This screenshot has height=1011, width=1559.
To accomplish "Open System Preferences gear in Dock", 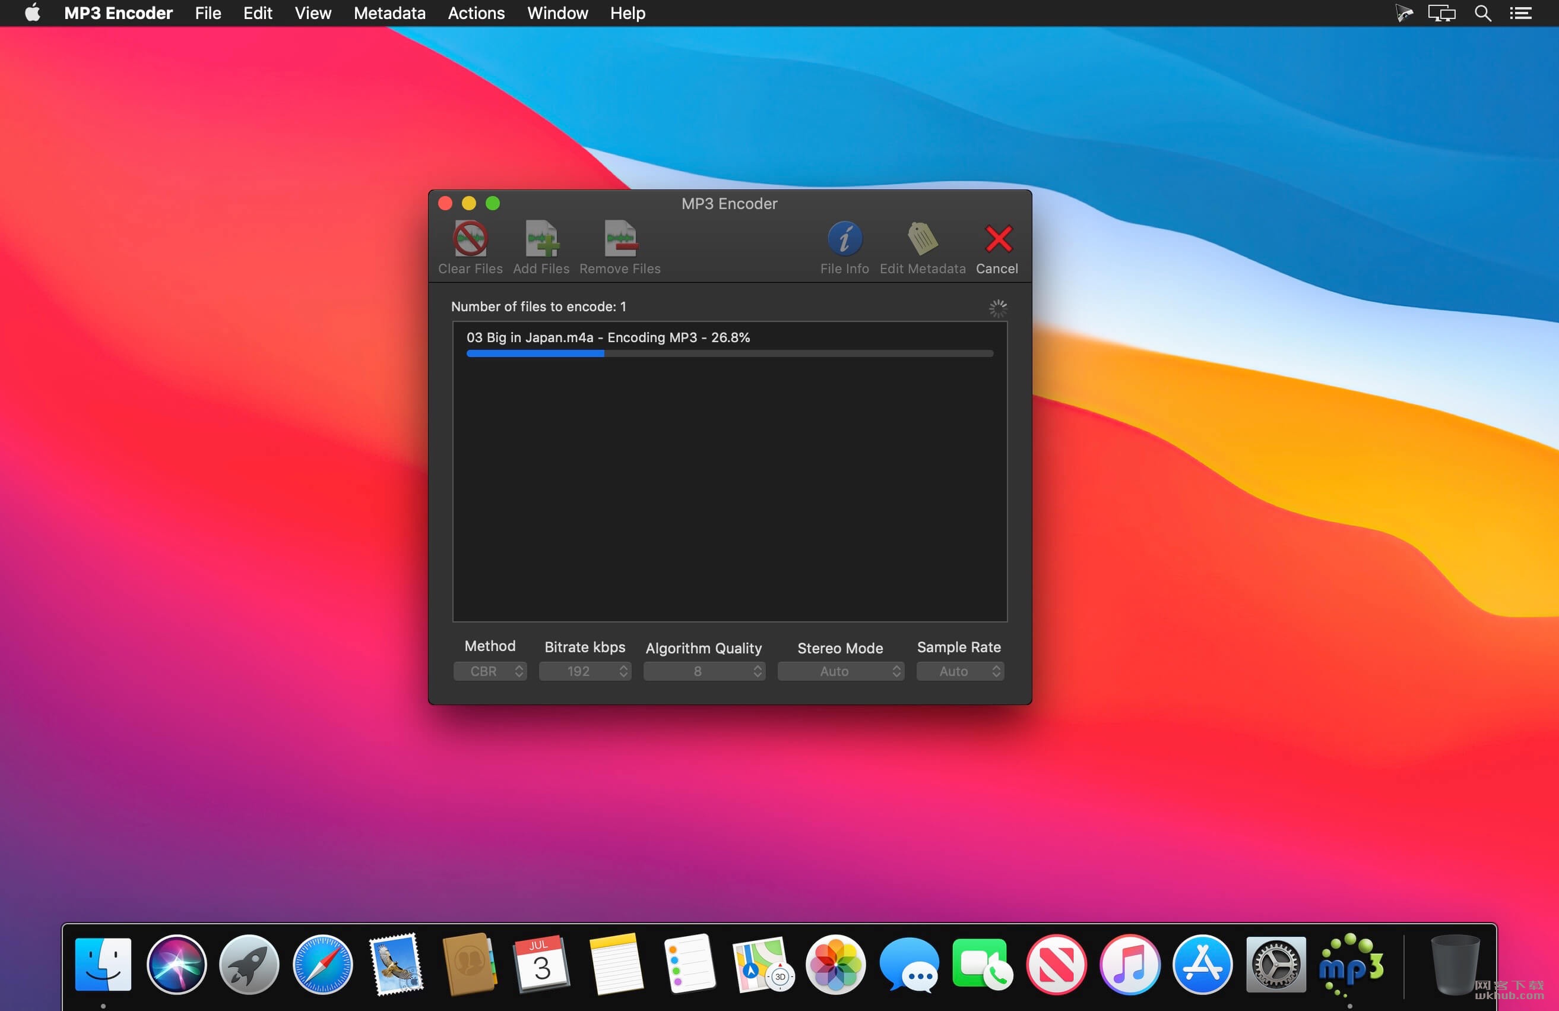I will pyautogui.click(x=1276, y=965).
